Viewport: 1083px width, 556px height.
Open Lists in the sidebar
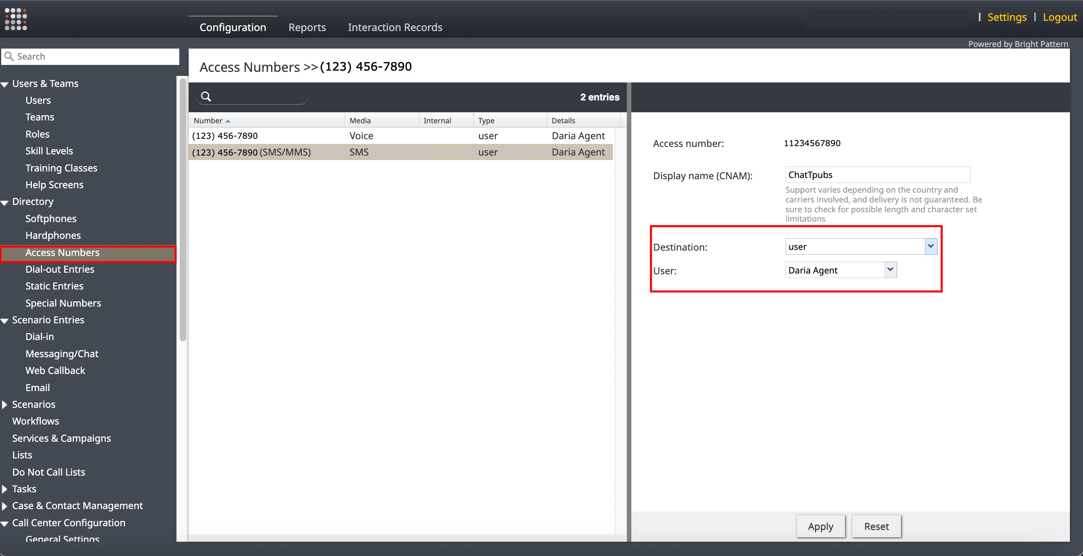[22, 455]
